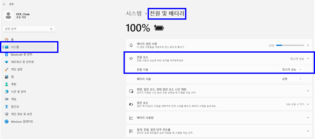Click the 배터리 사용량 chart icon
Viewport: 315px width, 139px height.
(131, 118)
